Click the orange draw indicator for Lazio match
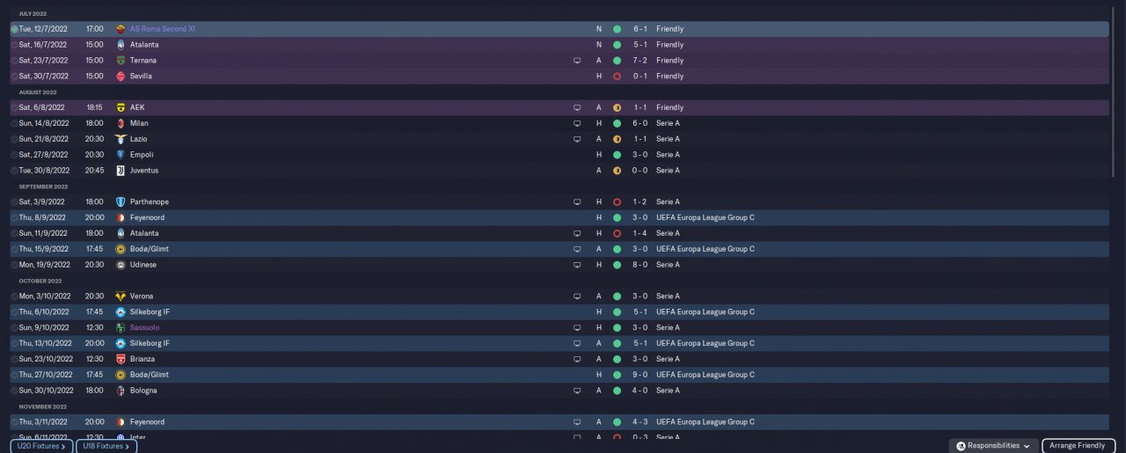Viewport: 1126px width, 453px height. (617, 139)
